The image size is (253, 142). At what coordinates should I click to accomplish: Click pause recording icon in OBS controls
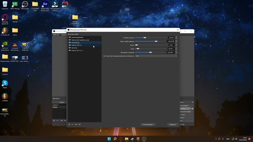point(193,109)
